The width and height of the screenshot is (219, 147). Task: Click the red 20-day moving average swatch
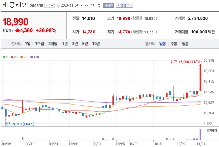(12, 57)
